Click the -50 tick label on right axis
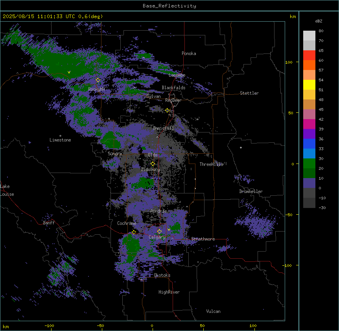Screen dimensions: 339x331 289,215
